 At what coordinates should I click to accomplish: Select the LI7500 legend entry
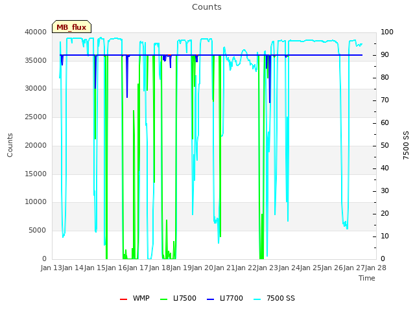(178, 298)
